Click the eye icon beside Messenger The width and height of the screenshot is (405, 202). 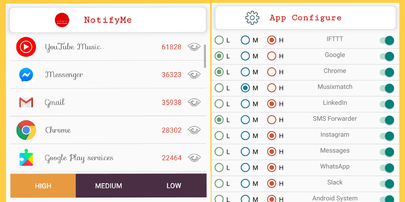[194, 75]
